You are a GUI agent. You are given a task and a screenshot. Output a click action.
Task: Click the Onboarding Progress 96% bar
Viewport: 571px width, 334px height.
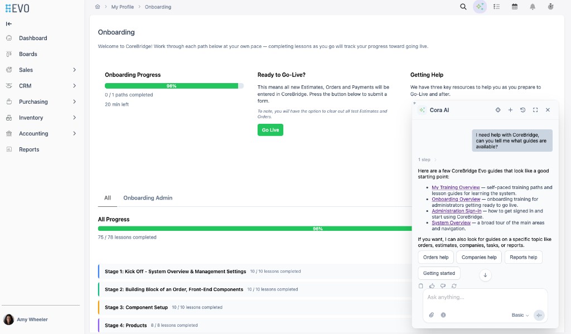pyautogui.click(x=174, y=86)
